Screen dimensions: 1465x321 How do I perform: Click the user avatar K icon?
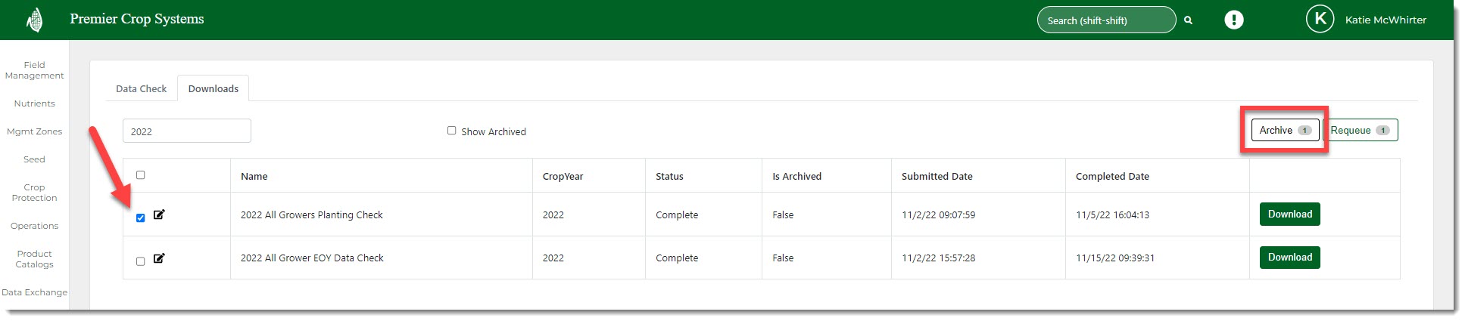point(1320,20)
